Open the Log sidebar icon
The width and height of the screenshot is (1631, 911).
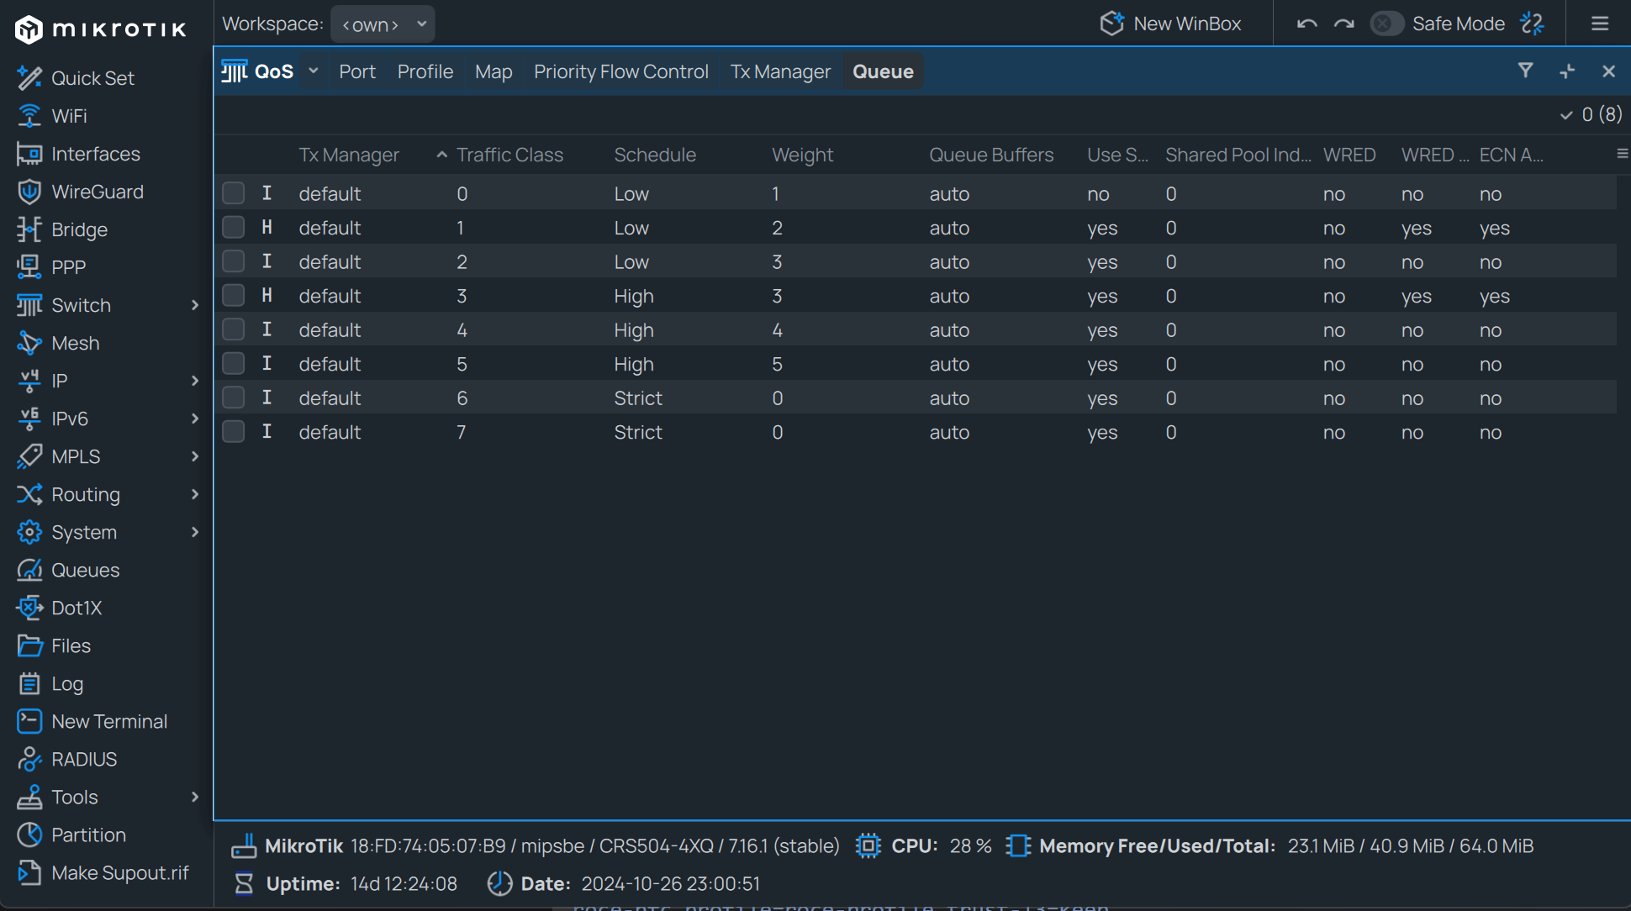pos(29,683)
